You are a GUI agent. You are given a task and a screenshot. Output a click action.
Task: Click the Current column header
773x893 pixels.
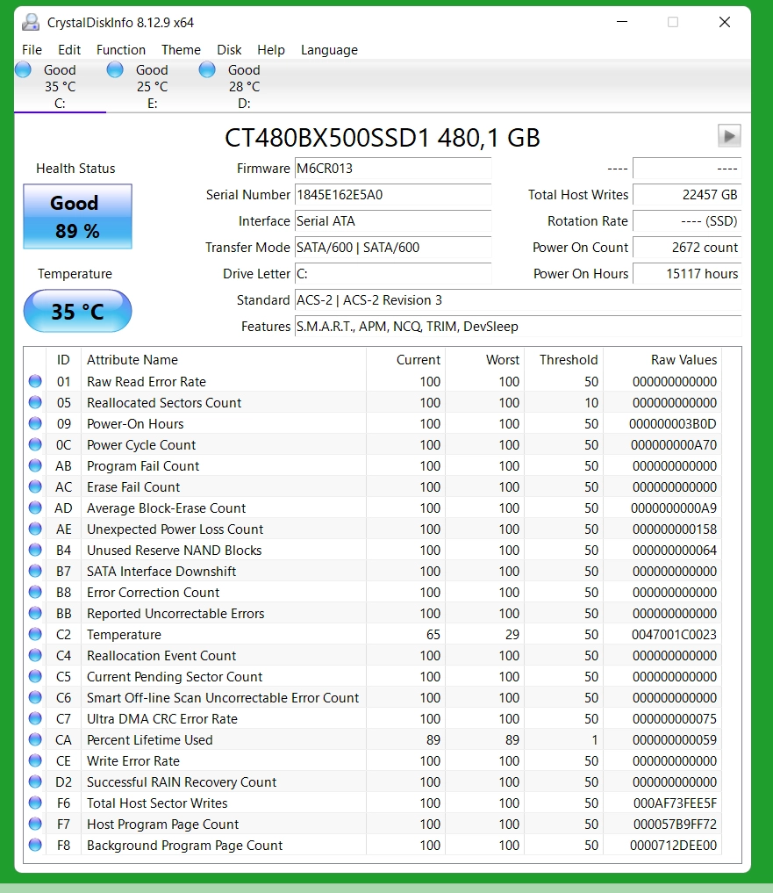point(406,360)
